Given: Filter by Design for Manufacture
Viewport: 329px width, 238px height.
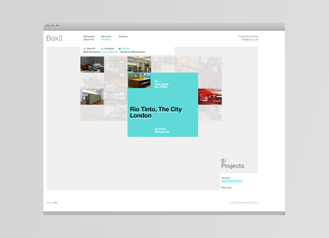Looking at the screenshot, I should [x=133, y=52].
